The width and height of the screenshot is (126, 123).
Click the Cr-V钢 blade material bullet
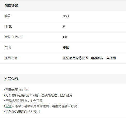click(x=39, y=95)
